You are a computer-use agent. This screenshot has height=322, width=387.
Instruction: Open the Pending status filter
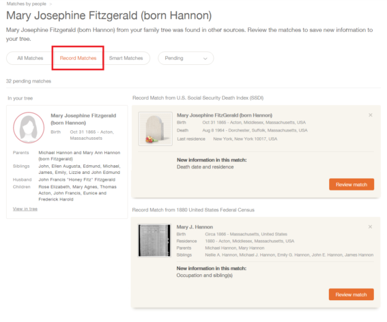click(x=186, y=58)
